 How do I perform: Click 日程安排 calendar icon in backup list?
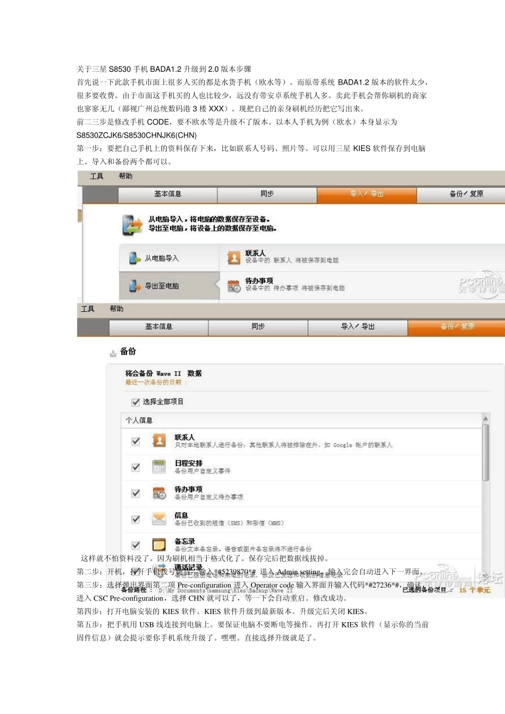click(159, 466)
